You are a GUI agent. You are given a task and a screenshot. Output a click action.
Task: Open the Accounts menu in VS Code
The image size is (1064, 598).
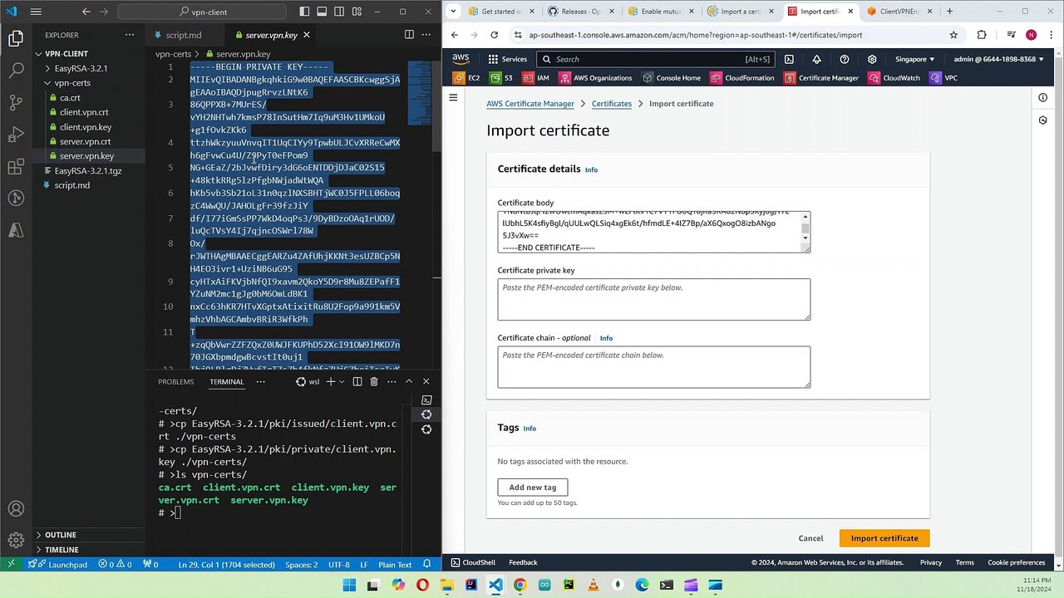(x=16, y=509)
